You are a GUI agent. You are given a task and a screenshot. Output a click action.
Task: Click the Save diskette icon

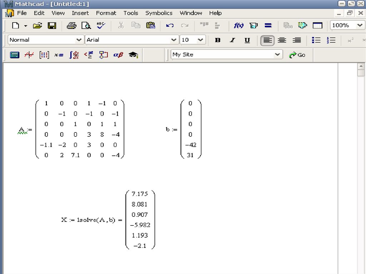(52, 26)
